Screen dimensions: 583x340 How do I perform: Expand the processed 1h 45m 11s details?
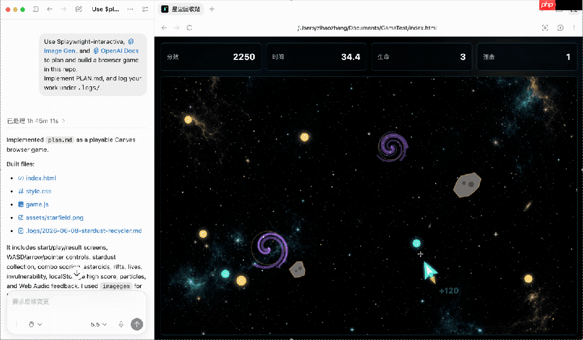pos(36,121)
